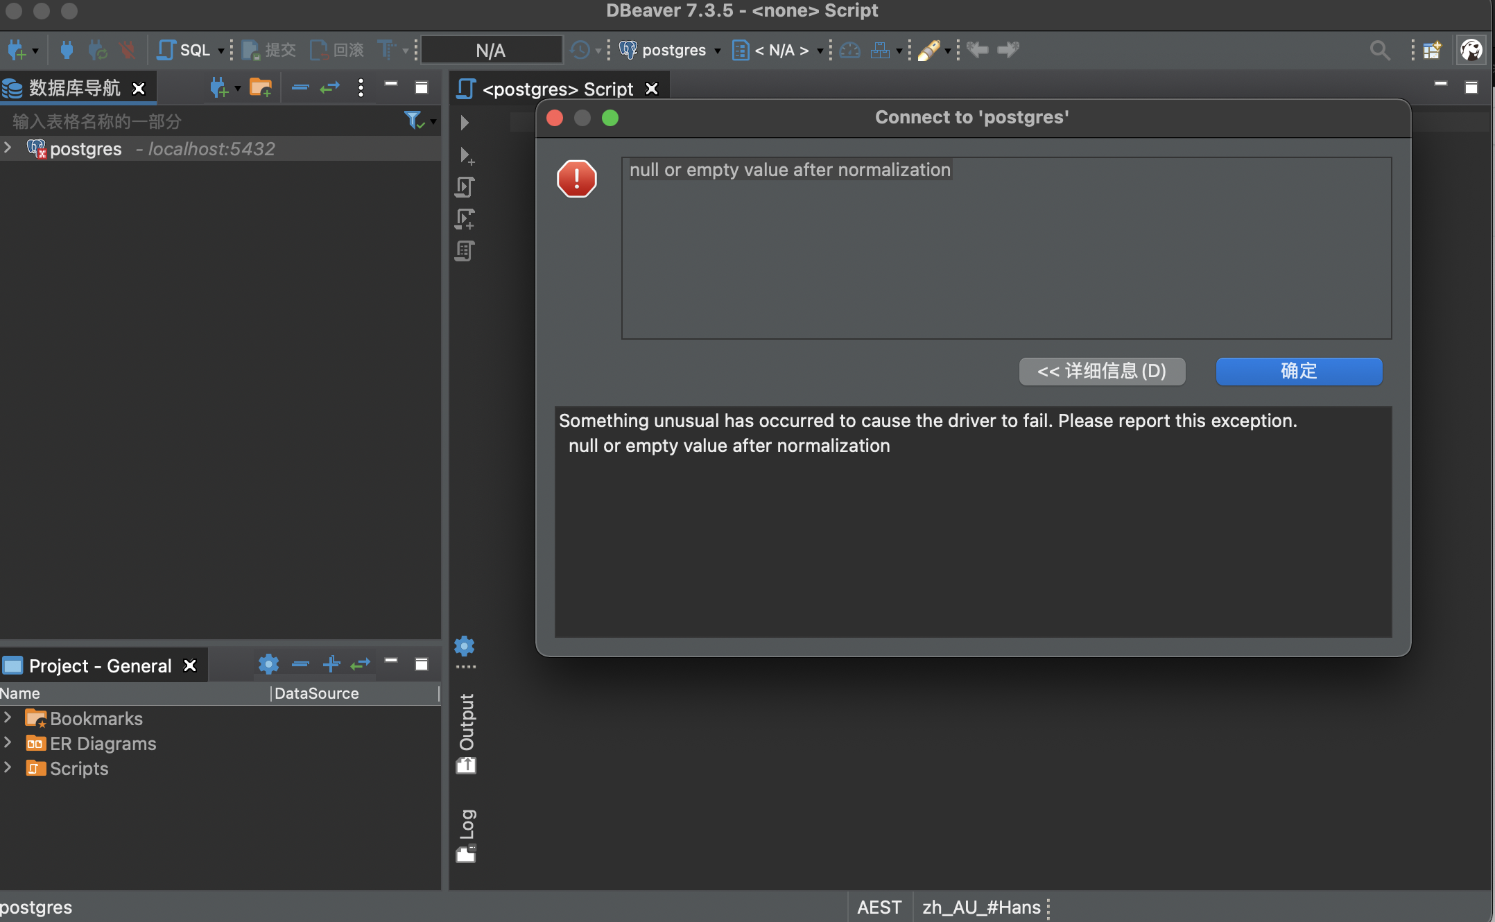
Task: Click new connection icon in navigator panel
Action: pyautogui.click(x=219, y=87)
